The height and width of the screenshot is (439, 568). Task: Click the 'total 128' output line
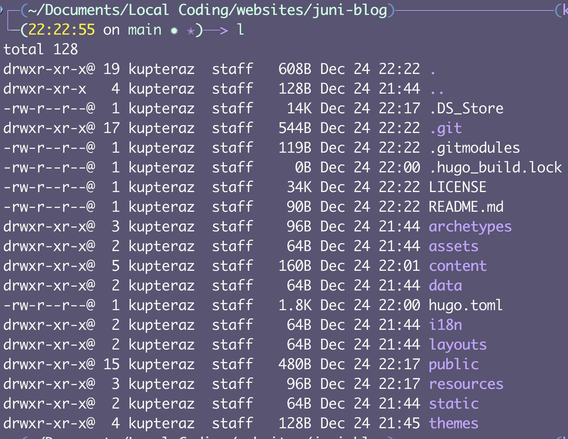[41, 50]
